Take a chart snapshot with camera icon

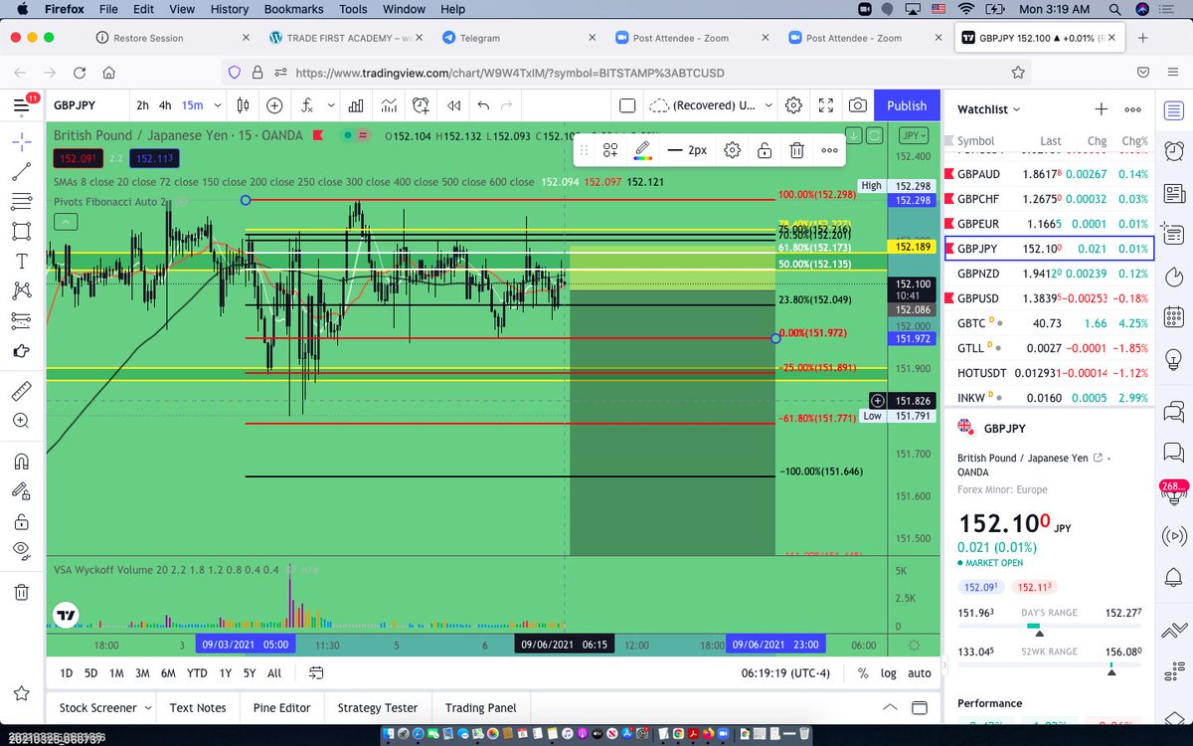[857, 105]
